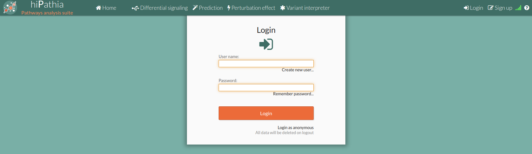
Task: Click the Remember password link
Action: tap(293, 94)
